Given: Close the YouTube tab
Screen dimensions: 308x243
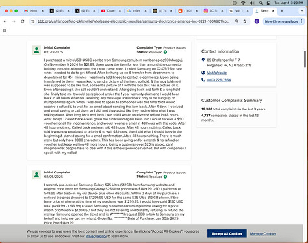Looking at the screenshot, I should 120,11.
